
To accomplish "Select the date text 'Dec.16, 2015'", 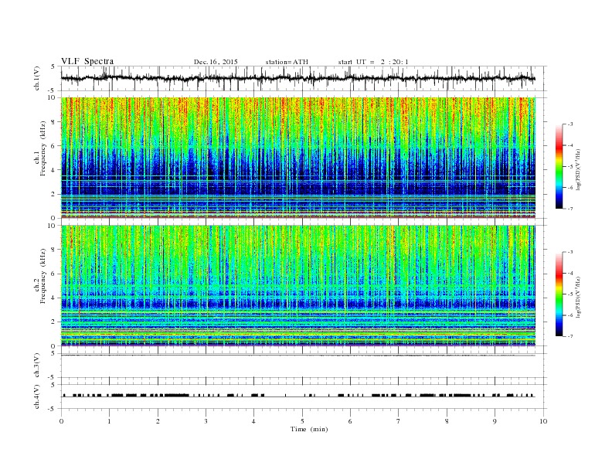I will tap(216, 62).
